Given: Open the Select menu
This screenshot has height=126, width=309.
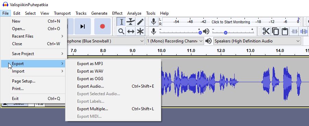Looking at the screenshot, I should (x=30, y=13).
